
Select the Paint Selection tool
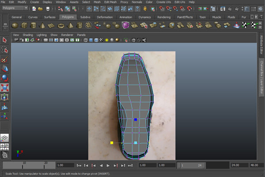click(4, 59)
